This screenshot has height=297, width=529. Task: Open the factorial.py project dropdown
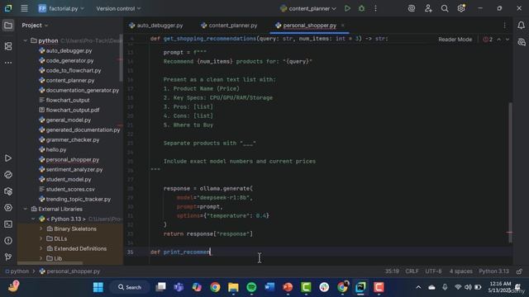pos(61,8)
